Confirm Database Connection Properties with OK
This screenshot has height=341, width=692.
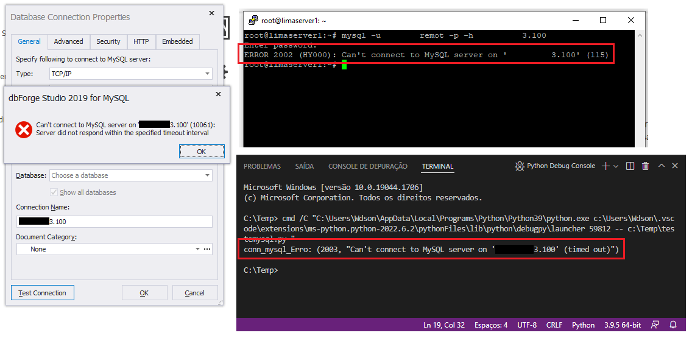[144, 293]
